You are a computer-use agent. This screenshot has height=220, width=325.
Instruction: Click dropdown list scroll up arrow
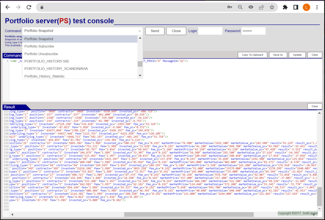[x=140, y=38]
